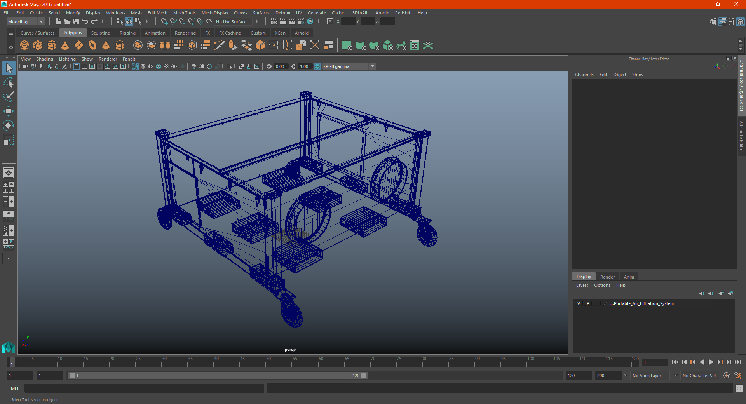The width and height of the screenshot is (746, 404).
Task: Click the Multi-Cut knife shelf icon
Action: coord(220,45)
